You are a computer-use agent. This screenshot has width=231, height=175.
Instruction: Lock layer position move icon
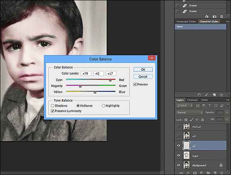click(197, 119)
